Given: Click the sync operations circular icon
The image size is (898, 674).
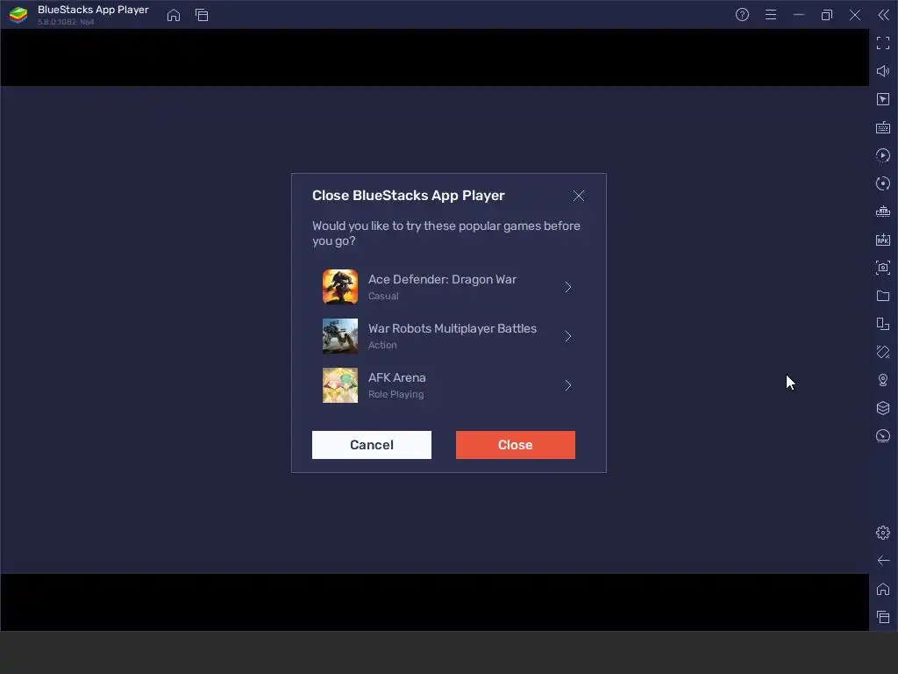Looking at the screenshot, I should coord(883,183).
